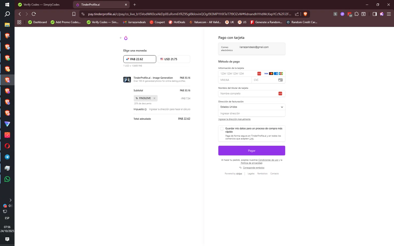Go back with the browser back arrow
This screenshot has height=246, width=394.
tap(20, 14)
